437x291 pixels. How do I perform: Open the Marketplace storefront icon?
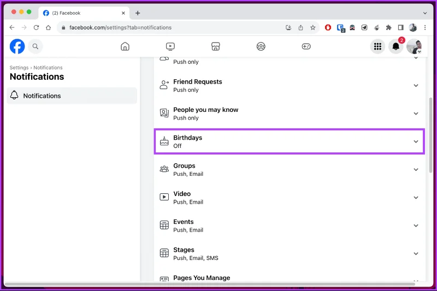click(x=216, y=46)
